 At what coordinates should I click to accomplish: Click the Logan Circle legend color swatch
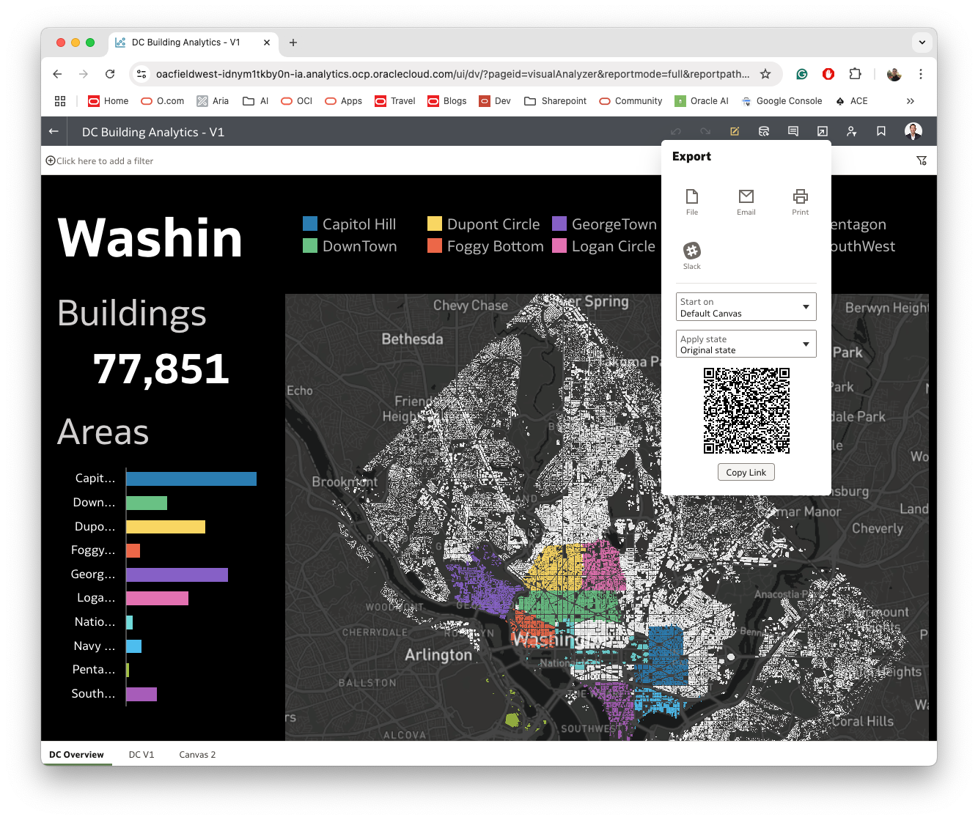pyautogui.click(x=559, y=245)
